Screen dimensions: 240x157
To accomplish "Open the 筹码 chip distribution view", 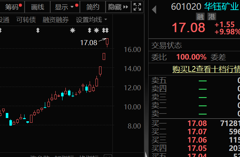I will pyautogui.click(x=12, y=7).
